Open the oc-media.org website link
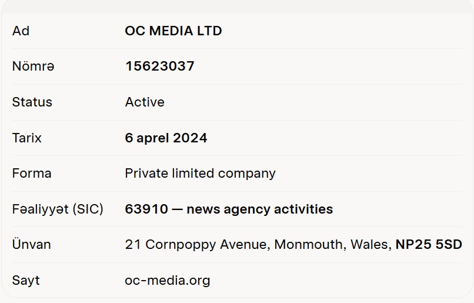474x303 pixels. pos(168,280)
